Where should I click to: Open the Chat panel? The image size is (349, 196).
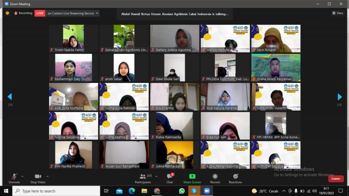pos(169,178)
